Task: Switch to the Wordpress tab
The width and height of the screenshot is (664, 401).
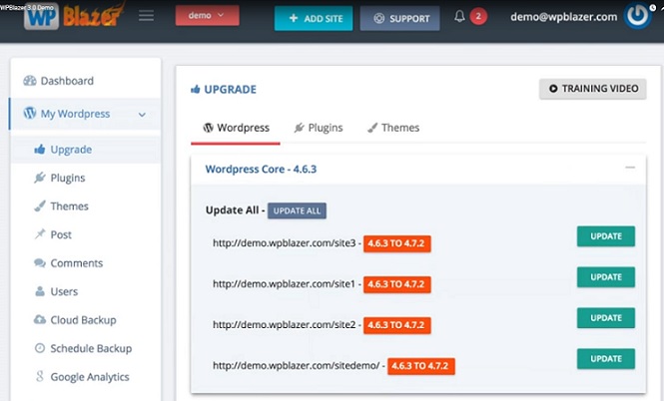Action: 236,128
